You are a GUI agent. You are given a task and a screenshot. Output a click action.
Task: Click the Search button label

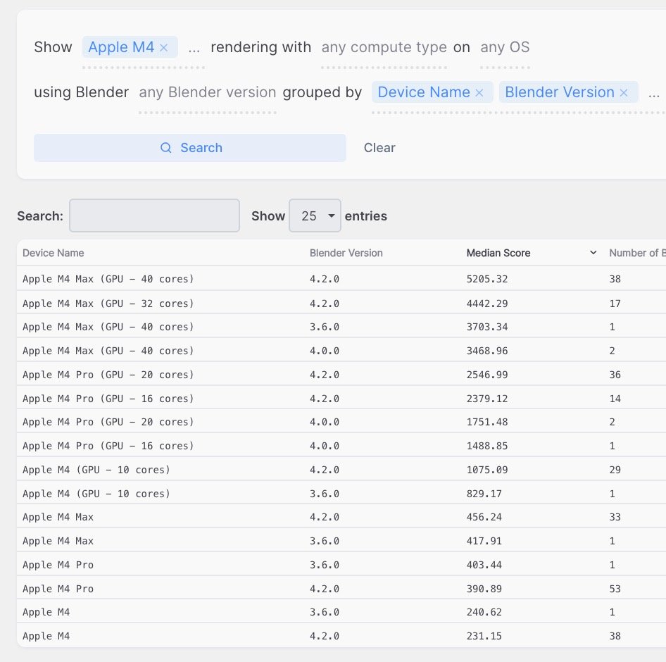click(201, 148)
